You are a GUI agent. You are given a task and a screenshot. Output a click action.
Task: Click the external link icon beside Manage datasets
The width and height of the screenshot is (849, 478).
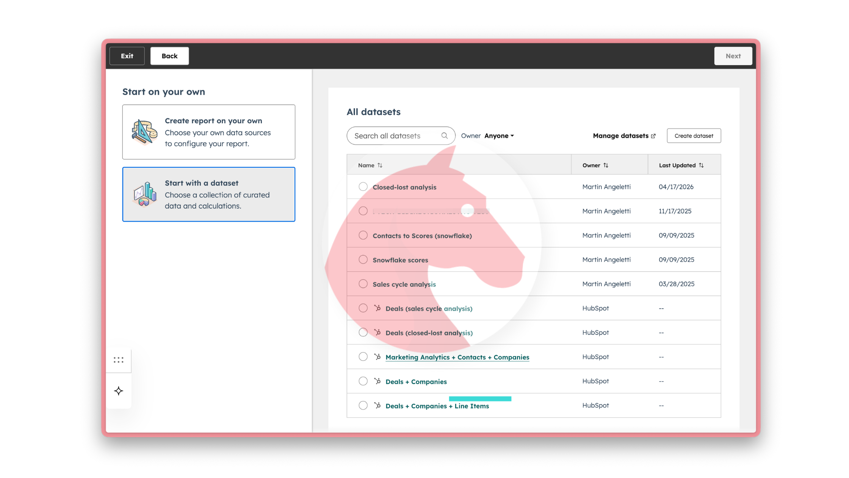[x=654, y=135]
